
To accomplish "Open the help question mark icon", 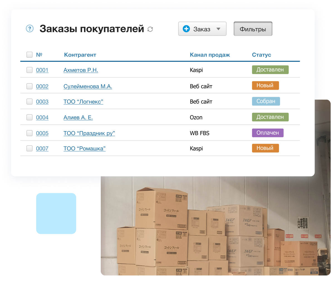I will coord(30,28).
